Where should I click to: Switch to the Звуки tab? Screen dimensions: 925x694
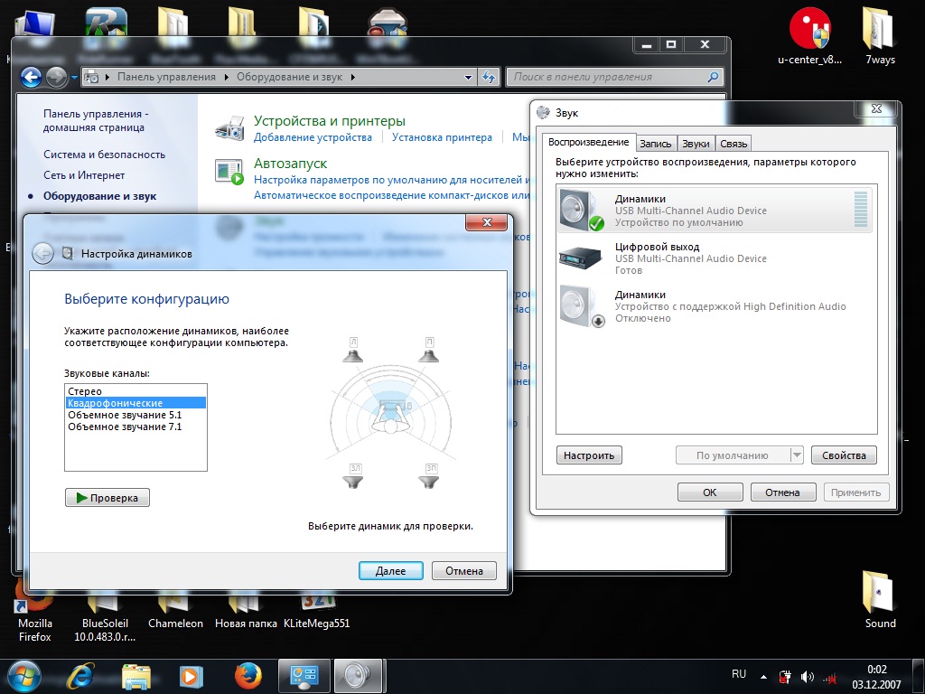click(696, 144)
